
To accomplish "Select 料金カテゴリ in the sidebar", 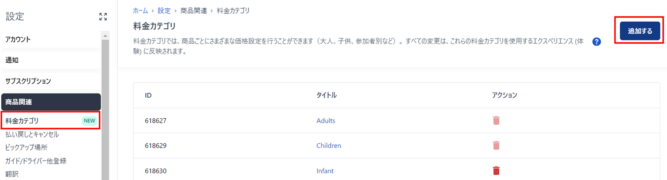I will (x=22, y=121).
